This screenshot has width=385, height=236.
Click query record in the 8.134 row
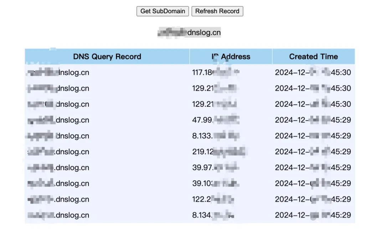tap(58, 215)
